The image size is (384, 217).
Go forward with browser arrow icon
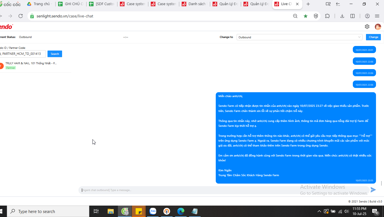click(10, 16)
